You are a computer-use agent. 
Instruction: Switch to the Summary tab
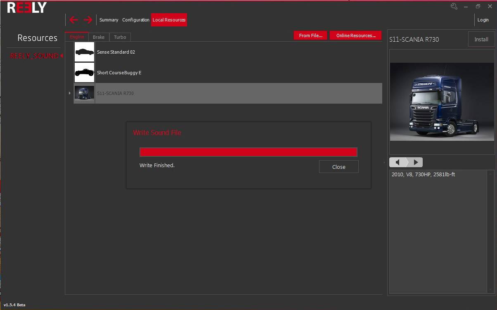(109, 19)
